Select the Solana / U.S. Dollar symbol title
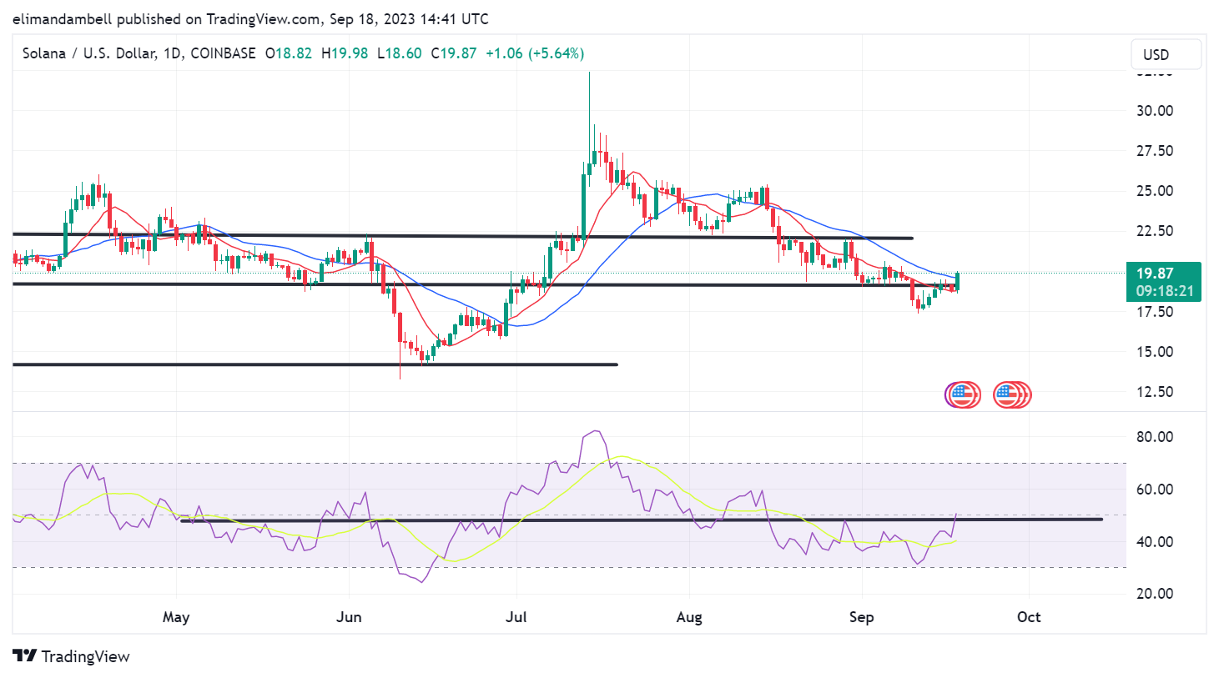 [x=88, y=53]
